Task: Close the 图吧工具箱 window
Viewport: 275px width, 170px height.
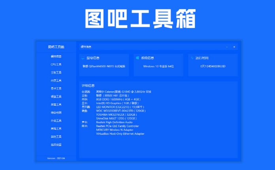Action: 234,47
